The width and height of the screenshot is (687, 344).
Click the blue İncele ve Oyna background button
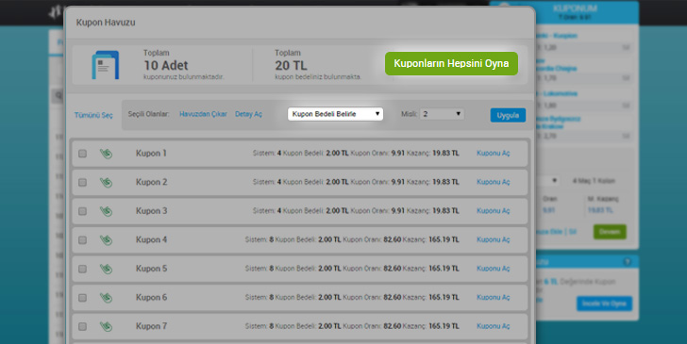[x=604, y=303]
